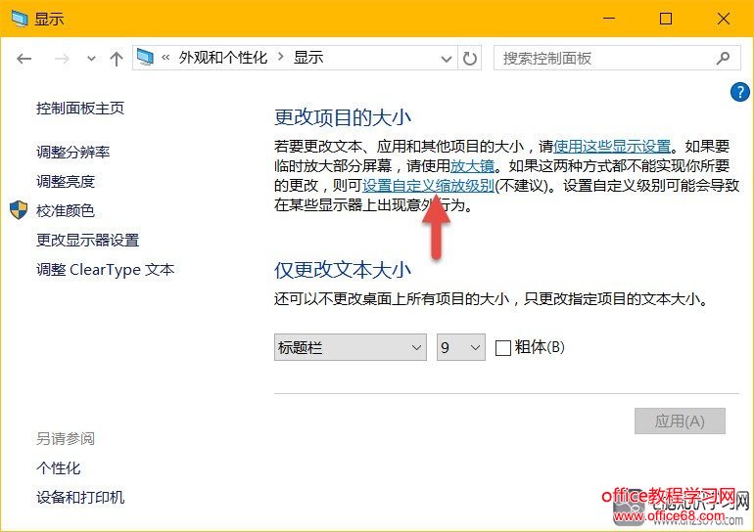Click the 更改项目的大小 heading
The height and width of the screenshot is (532, 754).
[343, 117]
